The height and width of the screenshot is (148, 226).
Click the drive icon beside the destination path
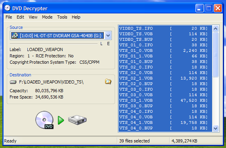(13, 82)
